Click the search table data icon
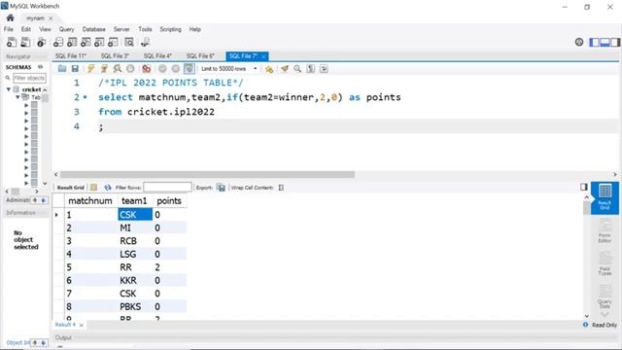The image size is (622, 350). [129, 42]
